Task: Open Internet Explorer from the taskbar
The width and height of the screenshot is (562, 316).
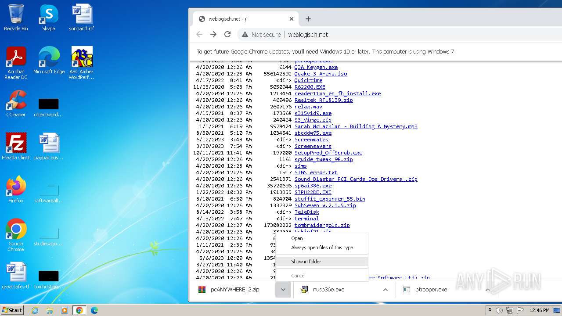Action: (x=35, y=310)
